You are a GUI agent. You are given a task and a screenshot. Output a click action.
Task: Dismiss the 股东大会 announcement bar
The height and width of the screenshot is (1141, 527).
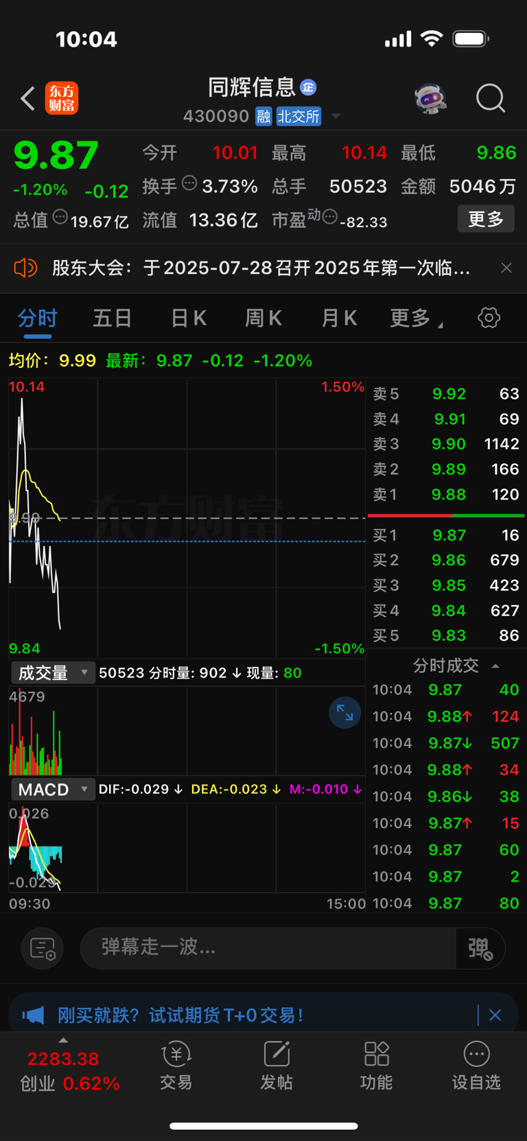506,268
